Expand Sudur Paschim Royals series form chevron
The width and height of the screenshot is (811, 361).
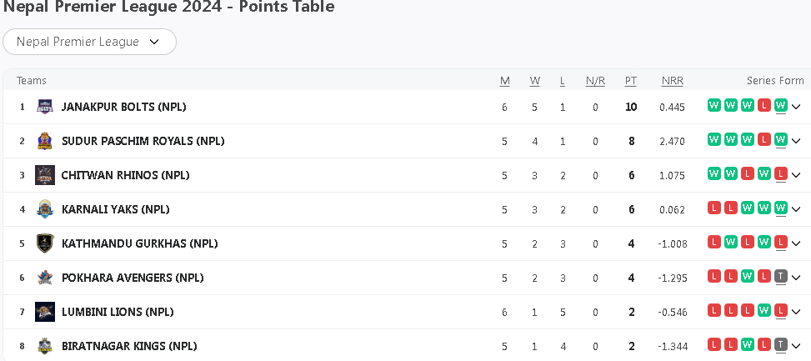point(796,141)
